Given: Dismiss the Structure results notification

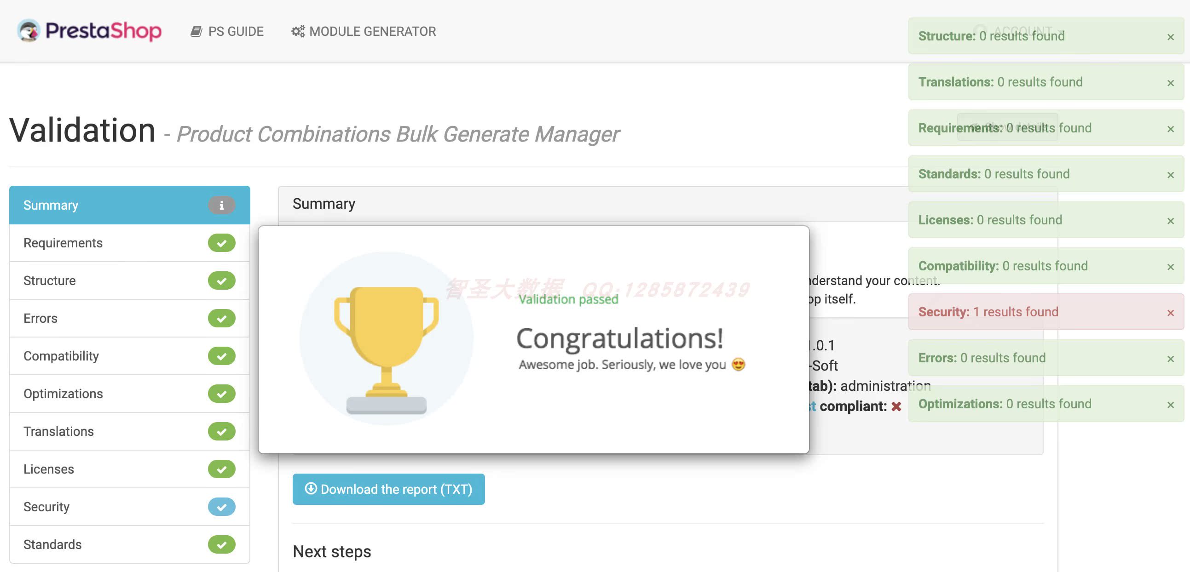Looking at the screenshot, I should [1171, 36].
